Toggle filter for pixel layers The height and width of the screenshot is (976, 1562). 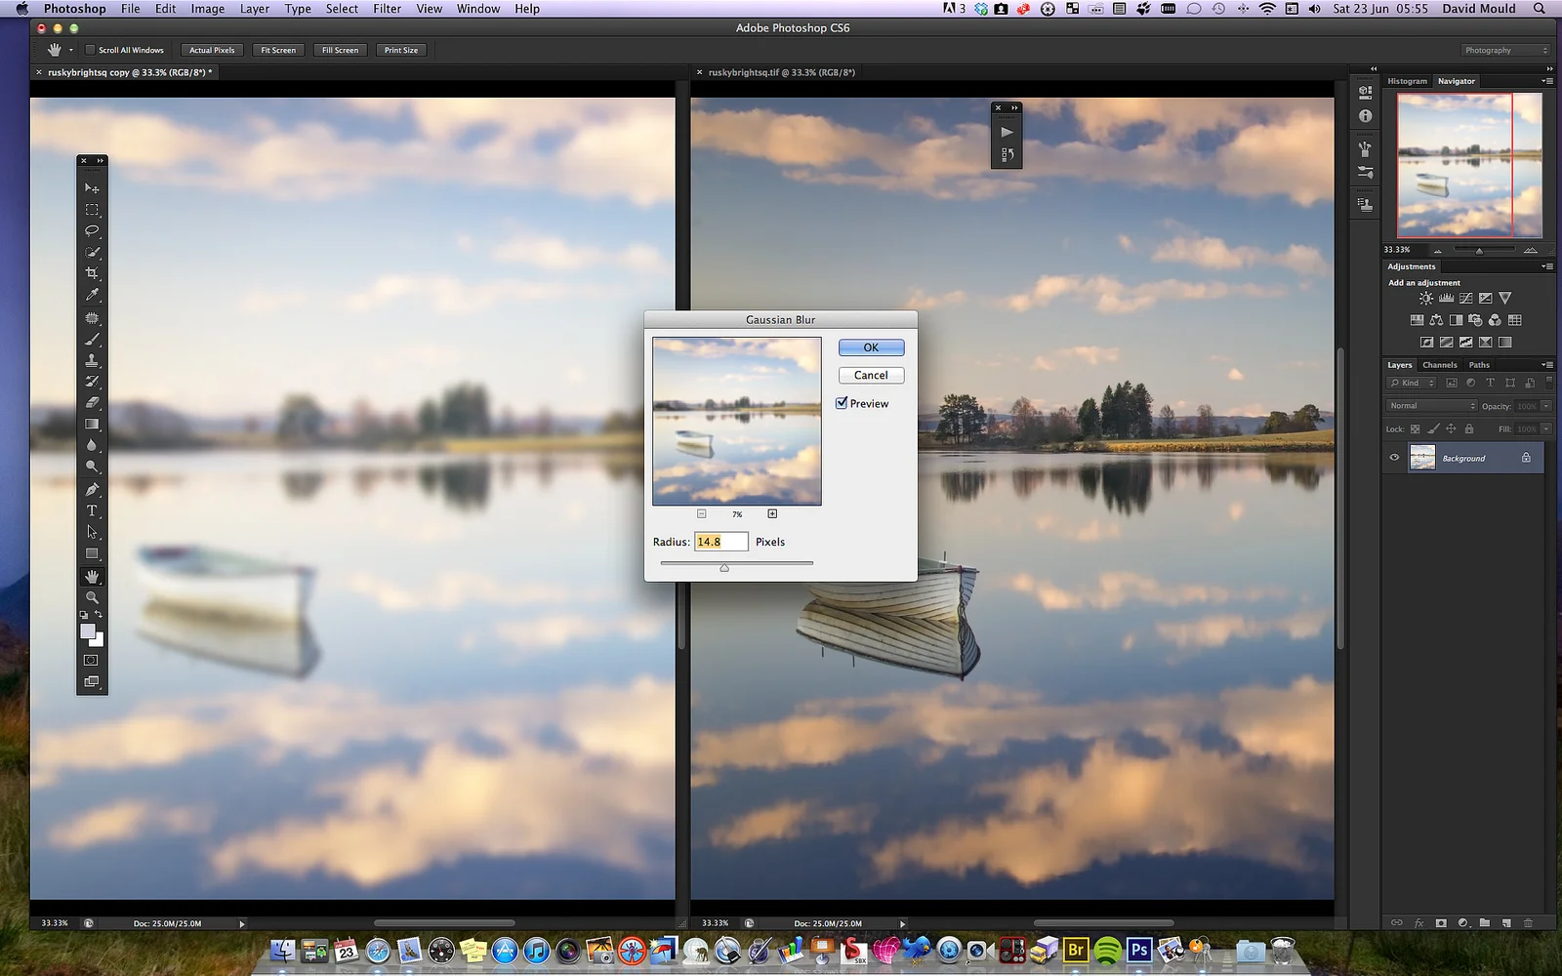[x=1452, y=383]
